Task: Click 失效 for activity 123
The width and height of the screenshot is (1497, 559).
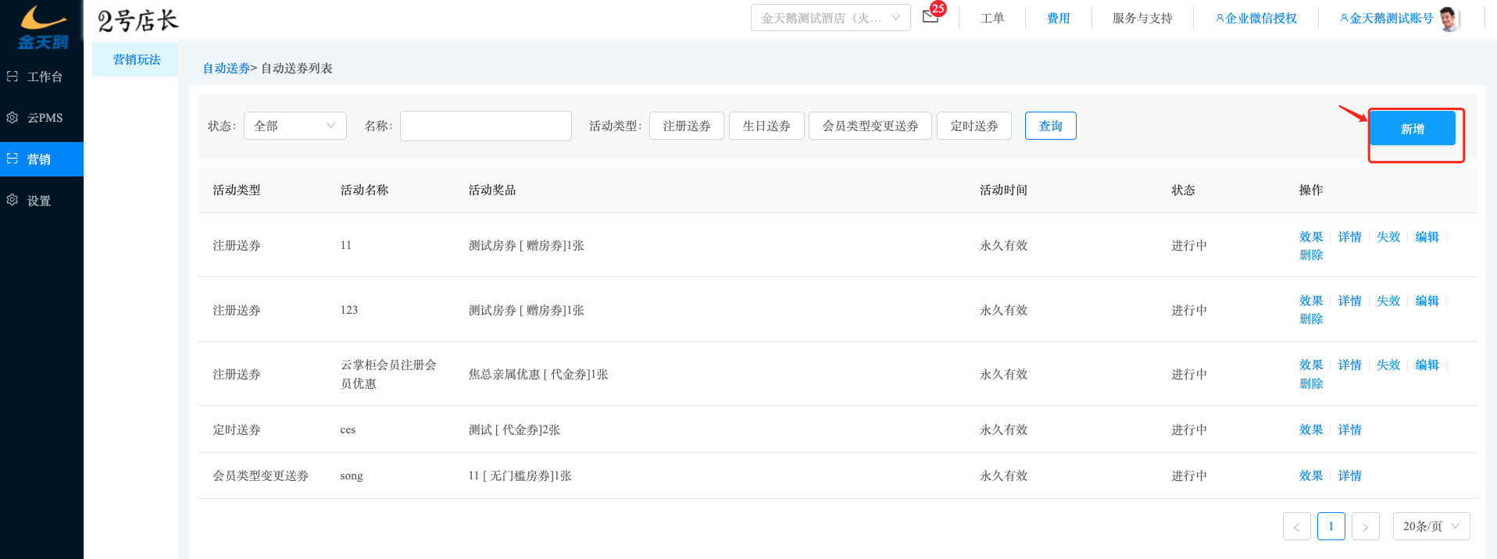Action: (x=1388, y=301)
